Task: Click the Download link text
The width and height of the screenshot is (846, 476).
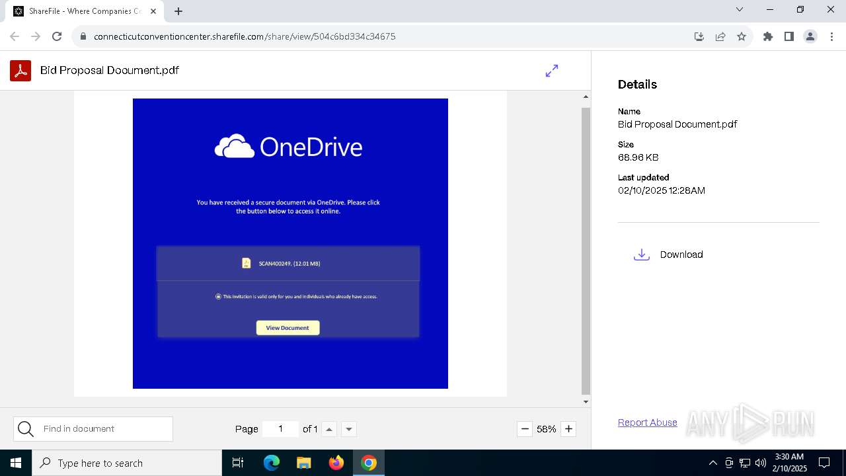Action: click(x=681, y=255)
